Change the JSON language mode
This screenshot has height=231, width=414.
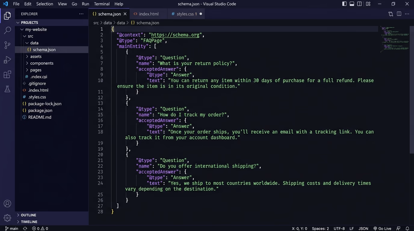[x=363, y=228]
